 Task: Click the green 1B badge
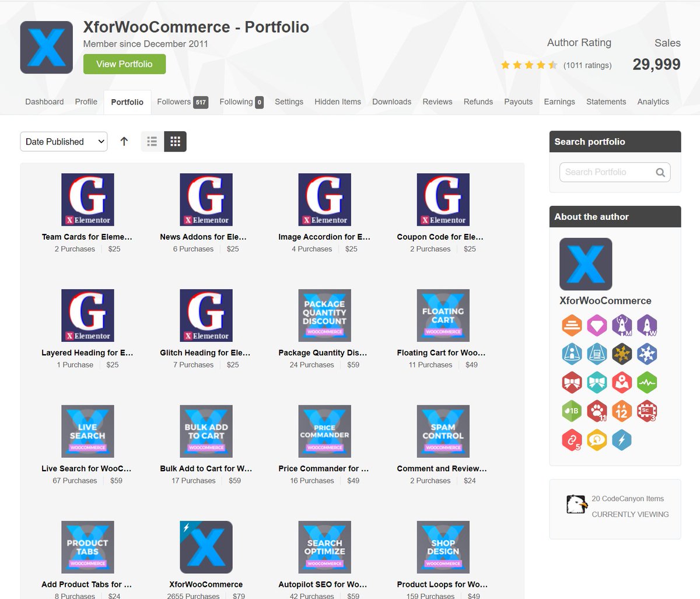572,411
